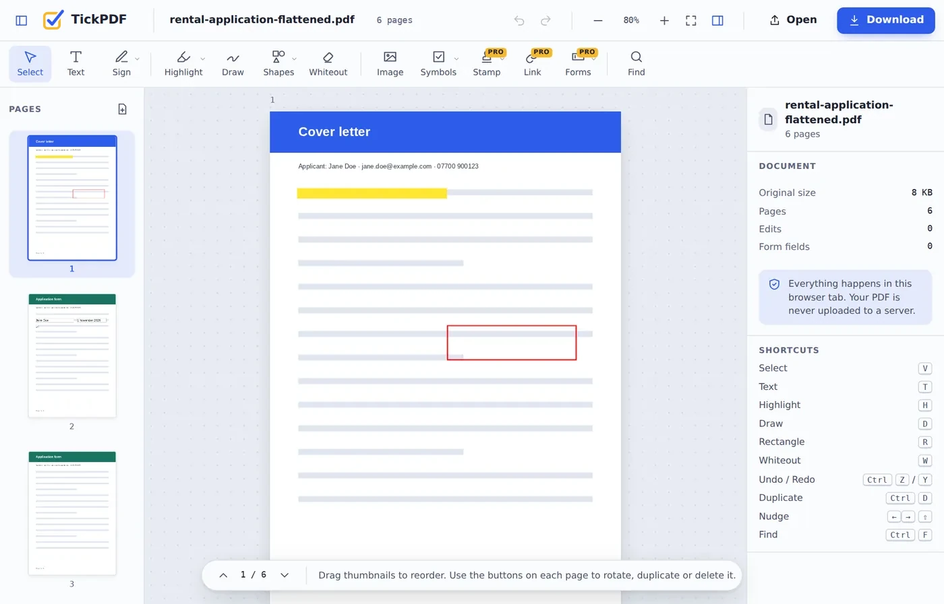This screenshot has height=604, width=944.
Task: Click the privacy shield icon
Action: click(774, 284)
